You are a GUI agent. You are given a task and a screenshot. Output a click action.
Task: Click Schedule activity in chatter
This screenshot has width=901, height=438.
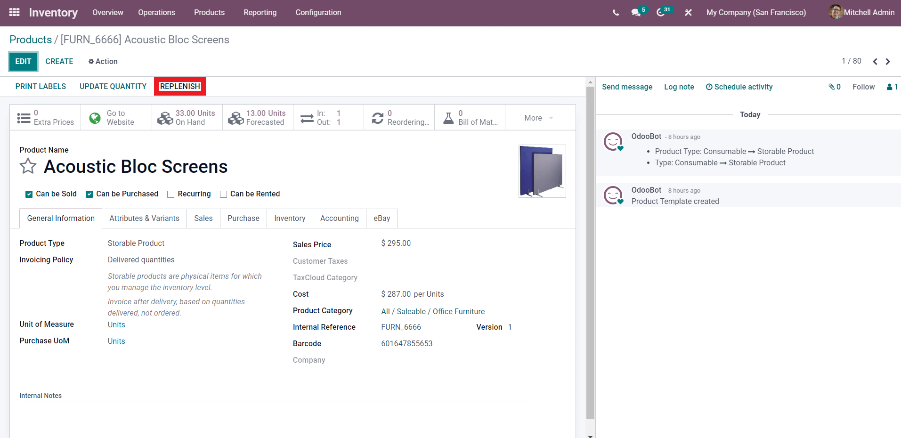[x=739, y=87]
